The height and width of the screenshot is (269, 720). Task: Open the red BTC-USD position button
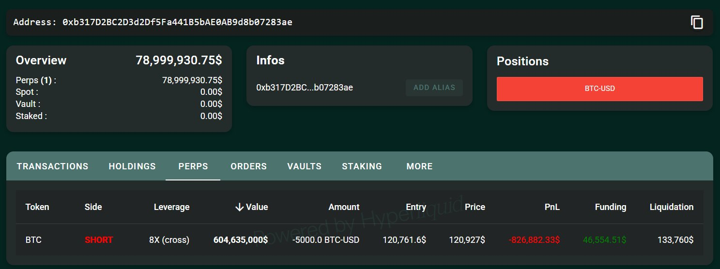point(599,89)
